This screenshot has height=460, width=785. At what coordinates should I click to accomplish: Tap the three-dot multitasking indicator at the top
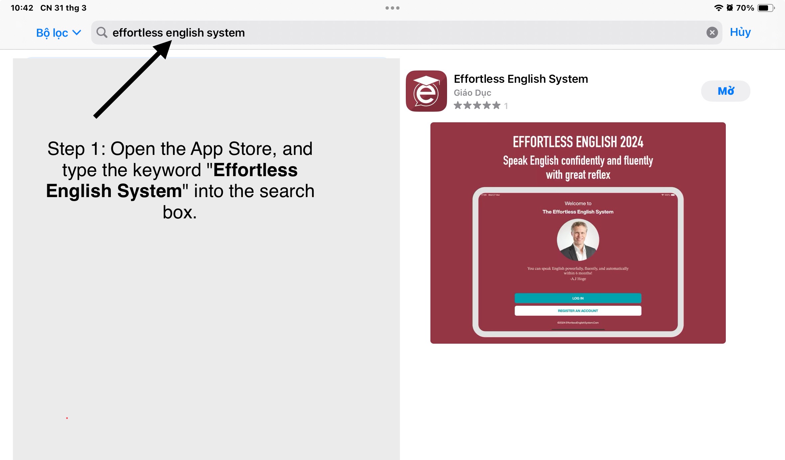coord(392,8)
